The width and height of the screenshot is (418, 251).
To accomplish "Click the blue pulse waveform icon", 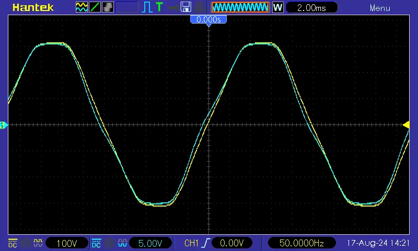I will (x=147, y=7).
